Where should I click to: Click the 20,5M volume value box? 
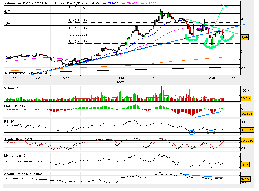pyautogui.click(x=246, y=98)
